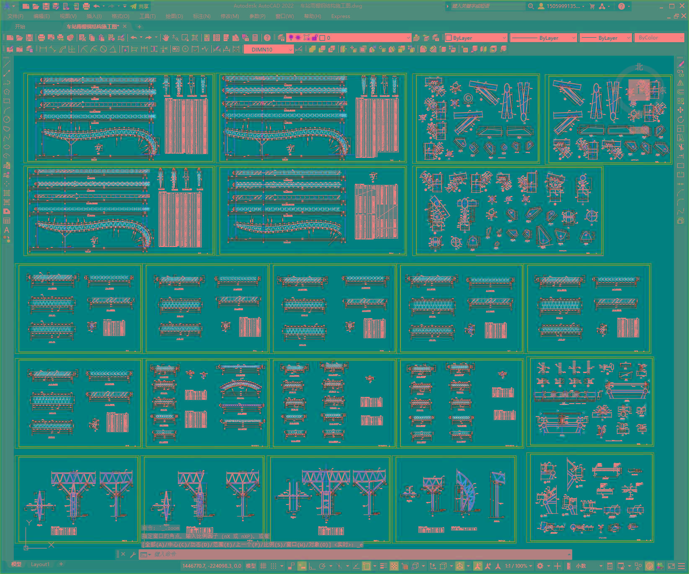689x574 pixels.
Task: Click the Aligned dimension tool icon
Action: click(x=52, y=49)
